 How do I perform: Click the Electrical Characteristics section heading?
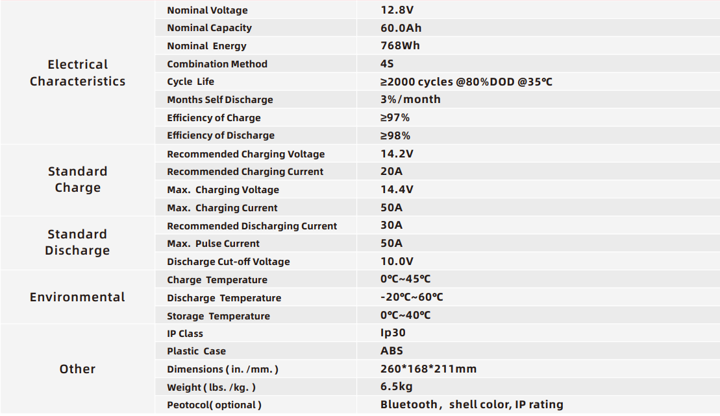pyautogui.click(x=78, y=73)
